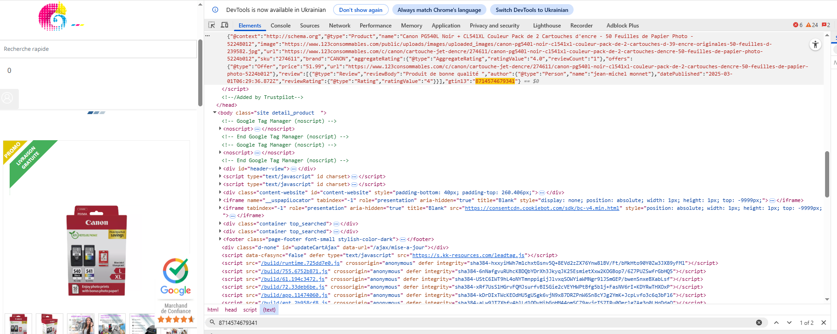The width and height of the screenshot is (837, 334).
Task: Expand the ellipsis in the content-website div
Action: (x=542, y=193)
